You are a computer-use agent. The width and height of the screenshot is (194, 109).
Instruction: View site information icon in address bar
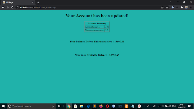pyautogui.click(x=18, y=7)
